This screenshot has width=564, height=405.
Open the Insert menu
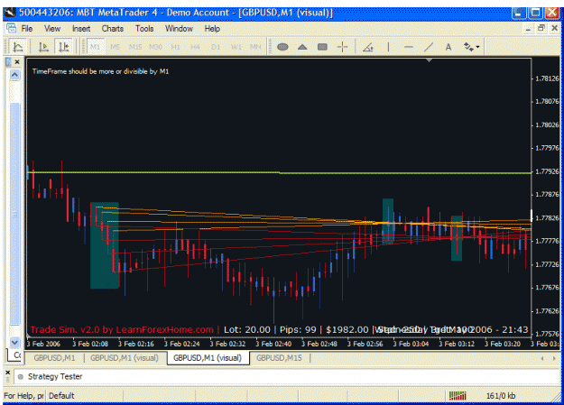(81, 29)
